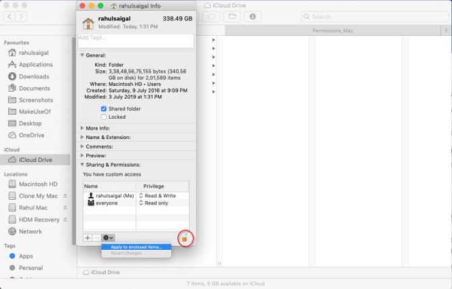The height and width of the screenshot is (289, 452).
Task: Open Downloads in the sidebar
Action: coord(33,76)
